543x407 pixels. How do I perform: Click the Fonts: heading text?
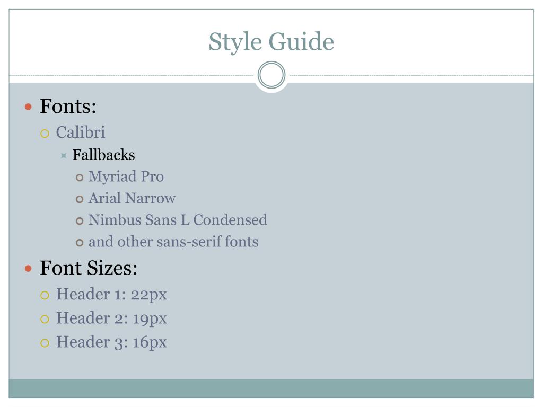point(68,107)
